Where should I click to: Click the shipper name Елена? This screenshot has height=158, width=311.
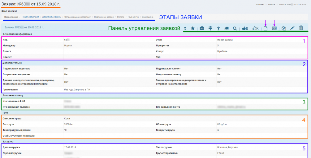click(221, 153)
